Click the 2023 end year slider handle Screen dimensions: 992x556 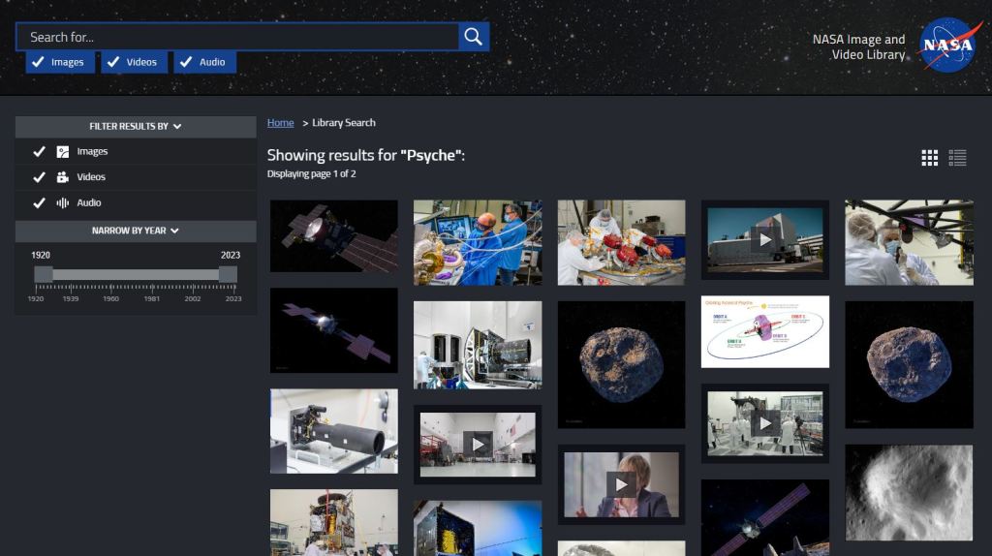[x=228, y=274]
